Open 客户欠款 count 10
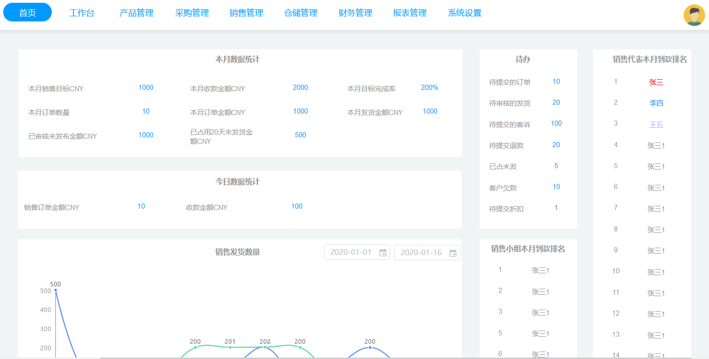Viewport: 709px width, 359px height. [556, 187]
